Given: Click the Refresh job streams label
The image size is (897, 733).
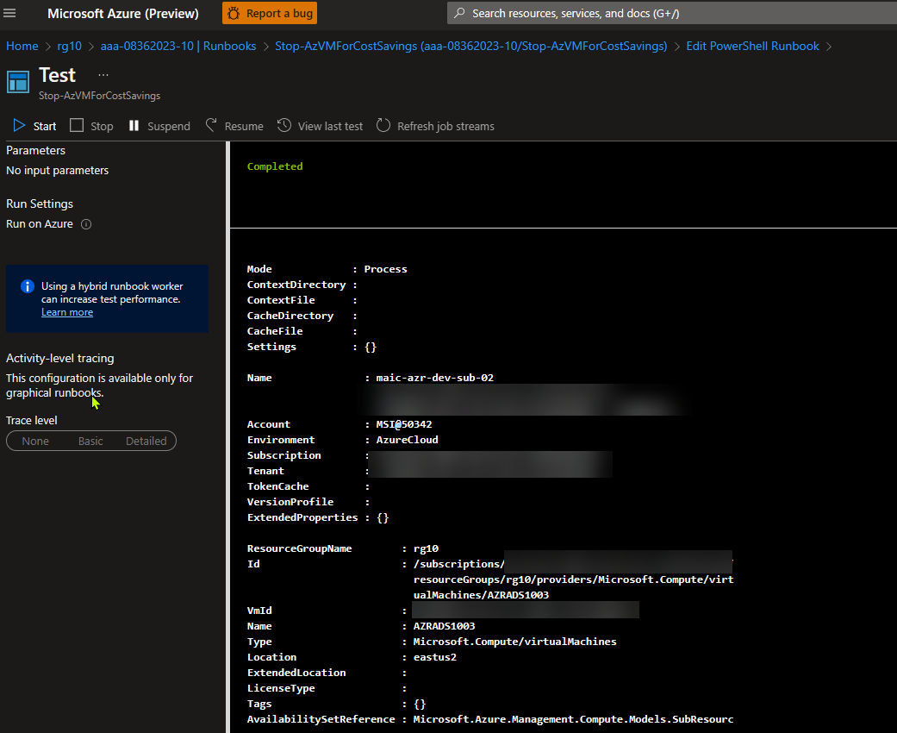Looking at the screenshot, I should coord(445,126).
